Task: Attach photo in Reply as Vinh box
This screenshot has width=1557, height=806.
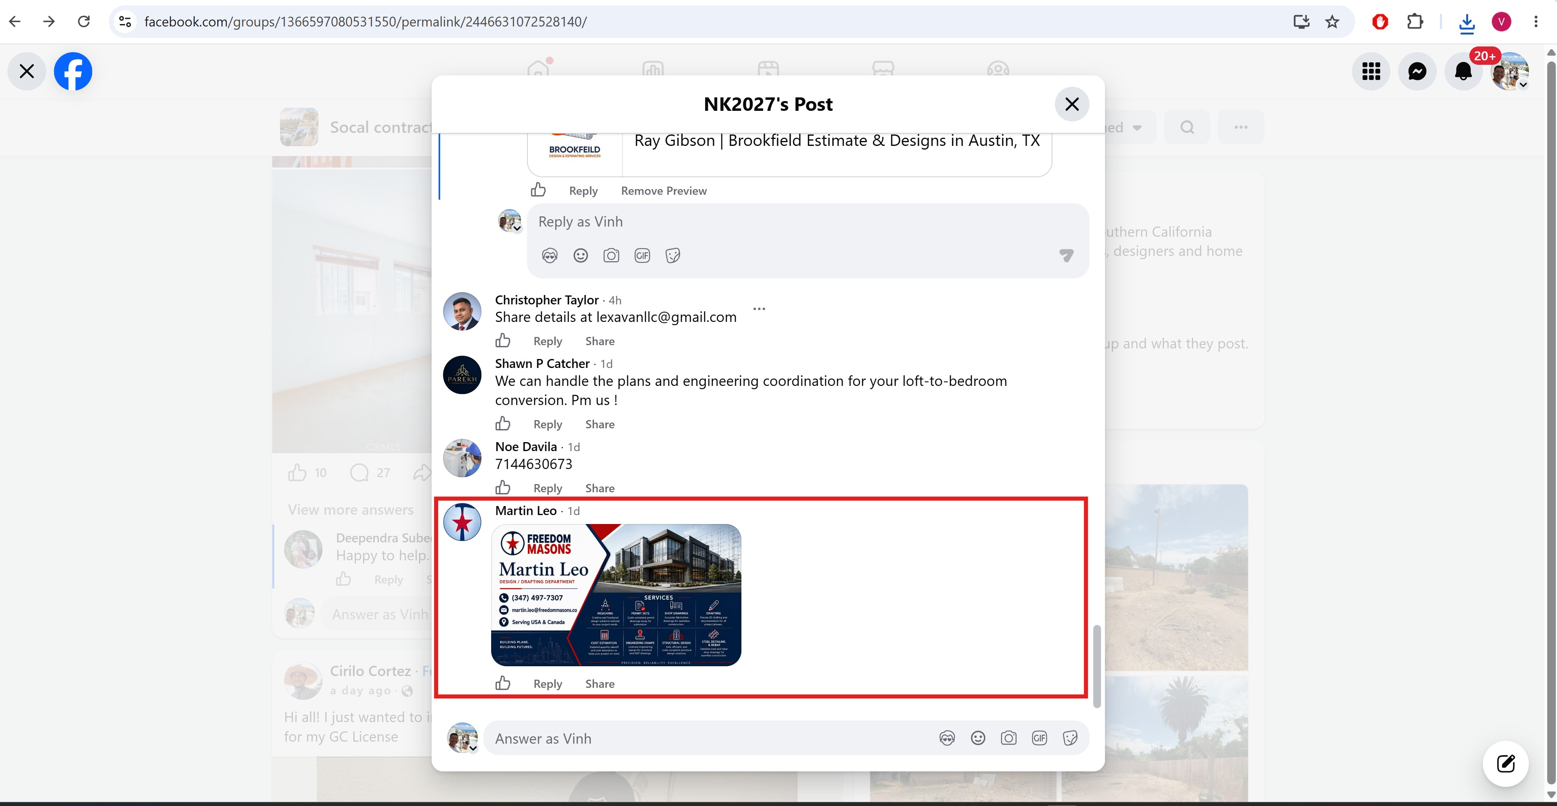Action: click(x=611, y=255)
